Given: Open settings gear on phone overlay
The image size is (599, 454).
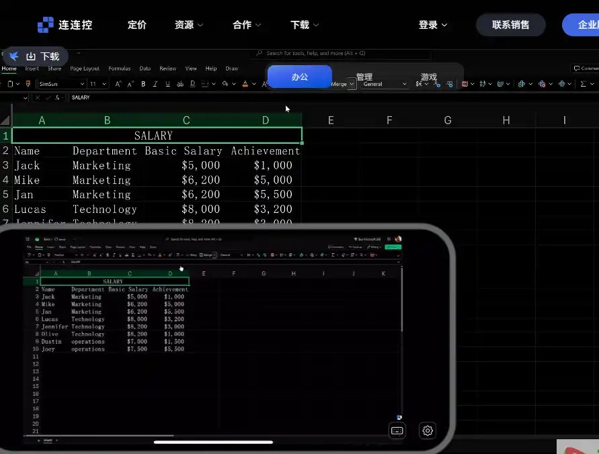Looking at the screenshot, I should (428, 430).
